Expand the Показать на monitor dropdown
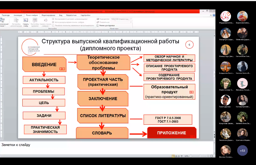 coord(130,22)
